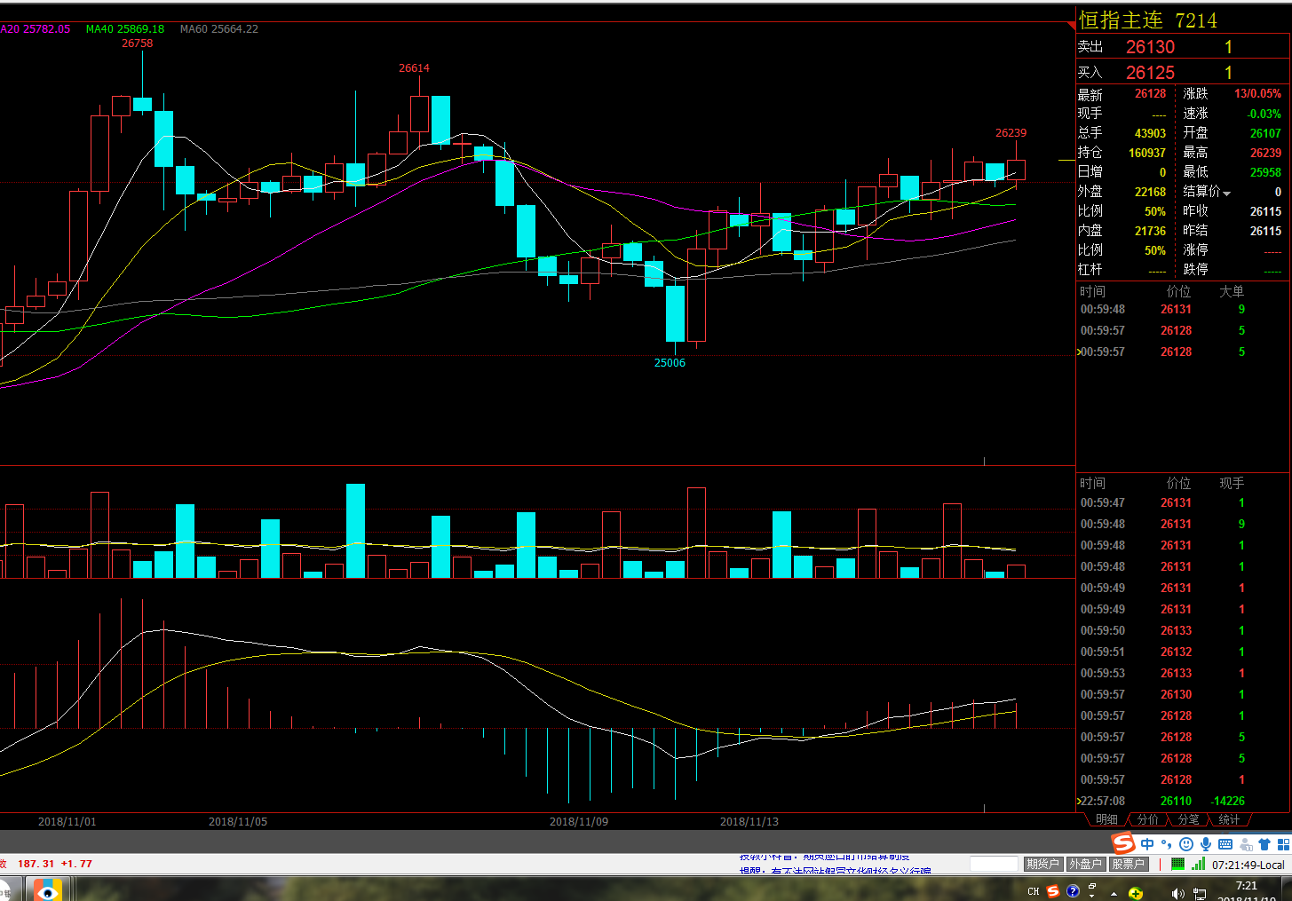Click the 25006 low price label

click(670, 363)
